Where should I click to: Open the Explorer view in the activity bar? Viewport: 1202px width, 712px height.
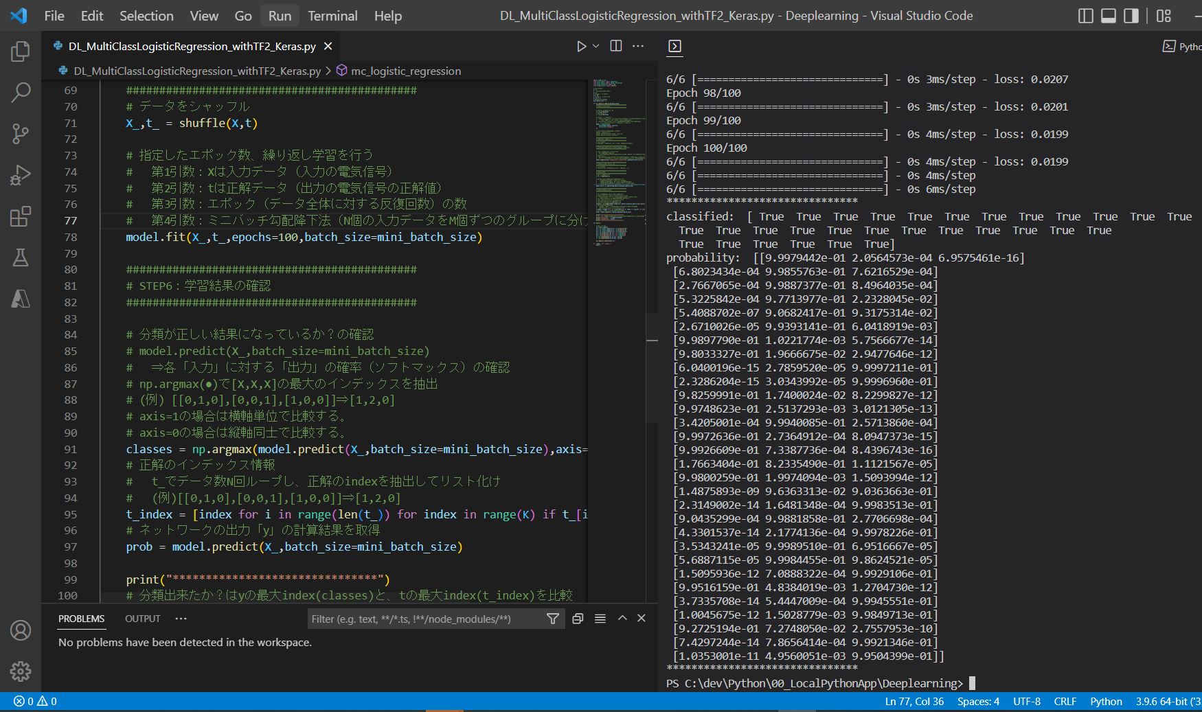tap(21, 51)
